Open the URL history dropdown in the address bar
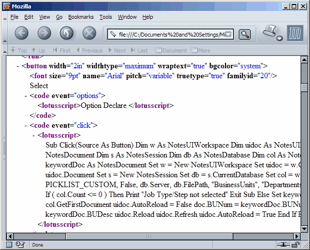Screen dimensions: 310x250 228,35
